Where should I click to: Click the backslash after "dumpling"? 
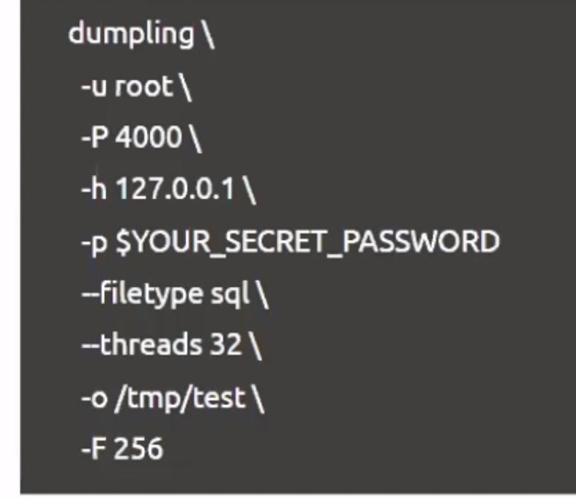[x=210, y=35]
